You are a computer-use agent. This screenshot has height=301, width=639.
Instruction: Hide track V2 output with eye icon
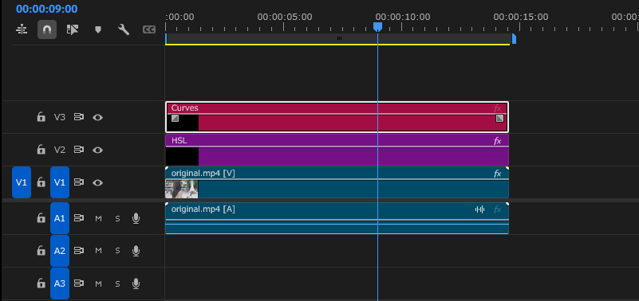[97, 150]
